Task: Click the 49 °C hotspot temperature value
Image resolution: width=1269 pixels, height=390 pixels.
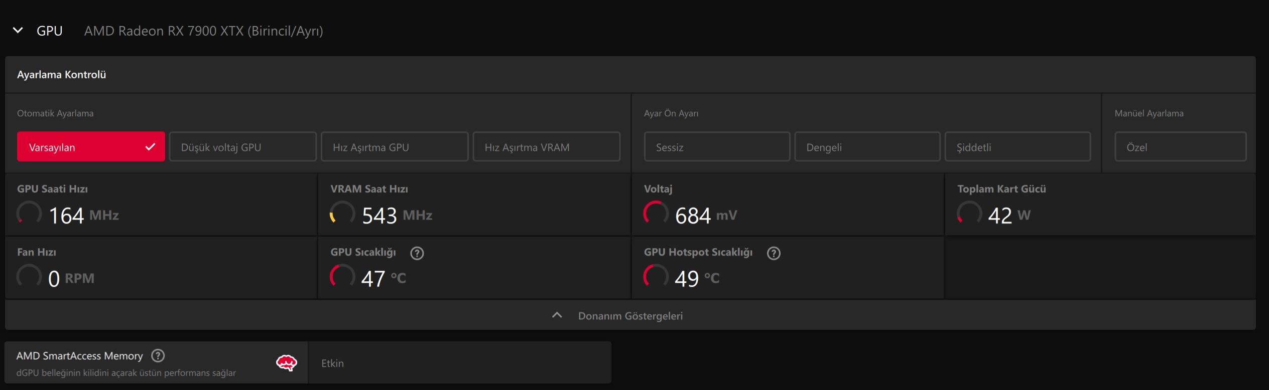Action: [x=697, y=278]
